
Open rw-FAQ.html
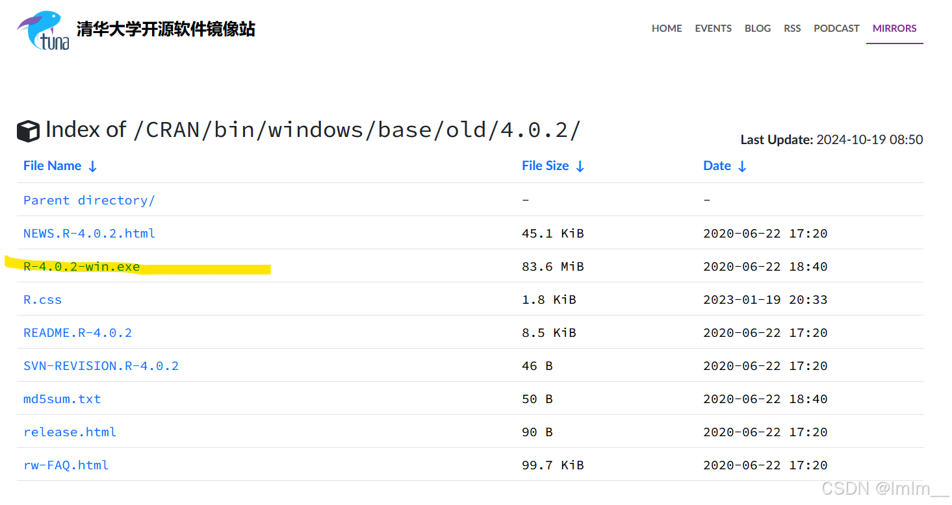tap(66, 465)
